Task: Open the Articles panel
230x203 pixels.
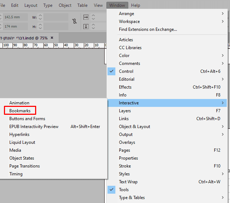Action: click(167, 40)
